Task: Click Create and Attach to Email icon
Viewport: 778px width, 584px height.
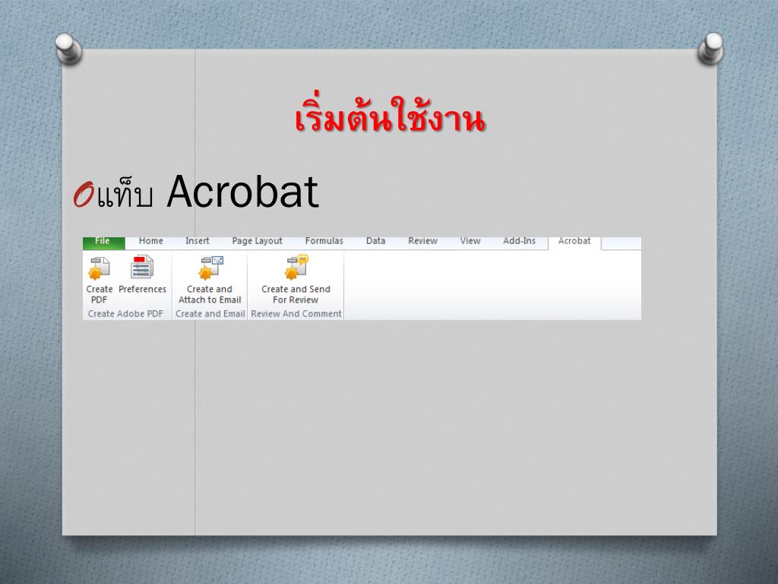Action: click(x=211, y=268)
